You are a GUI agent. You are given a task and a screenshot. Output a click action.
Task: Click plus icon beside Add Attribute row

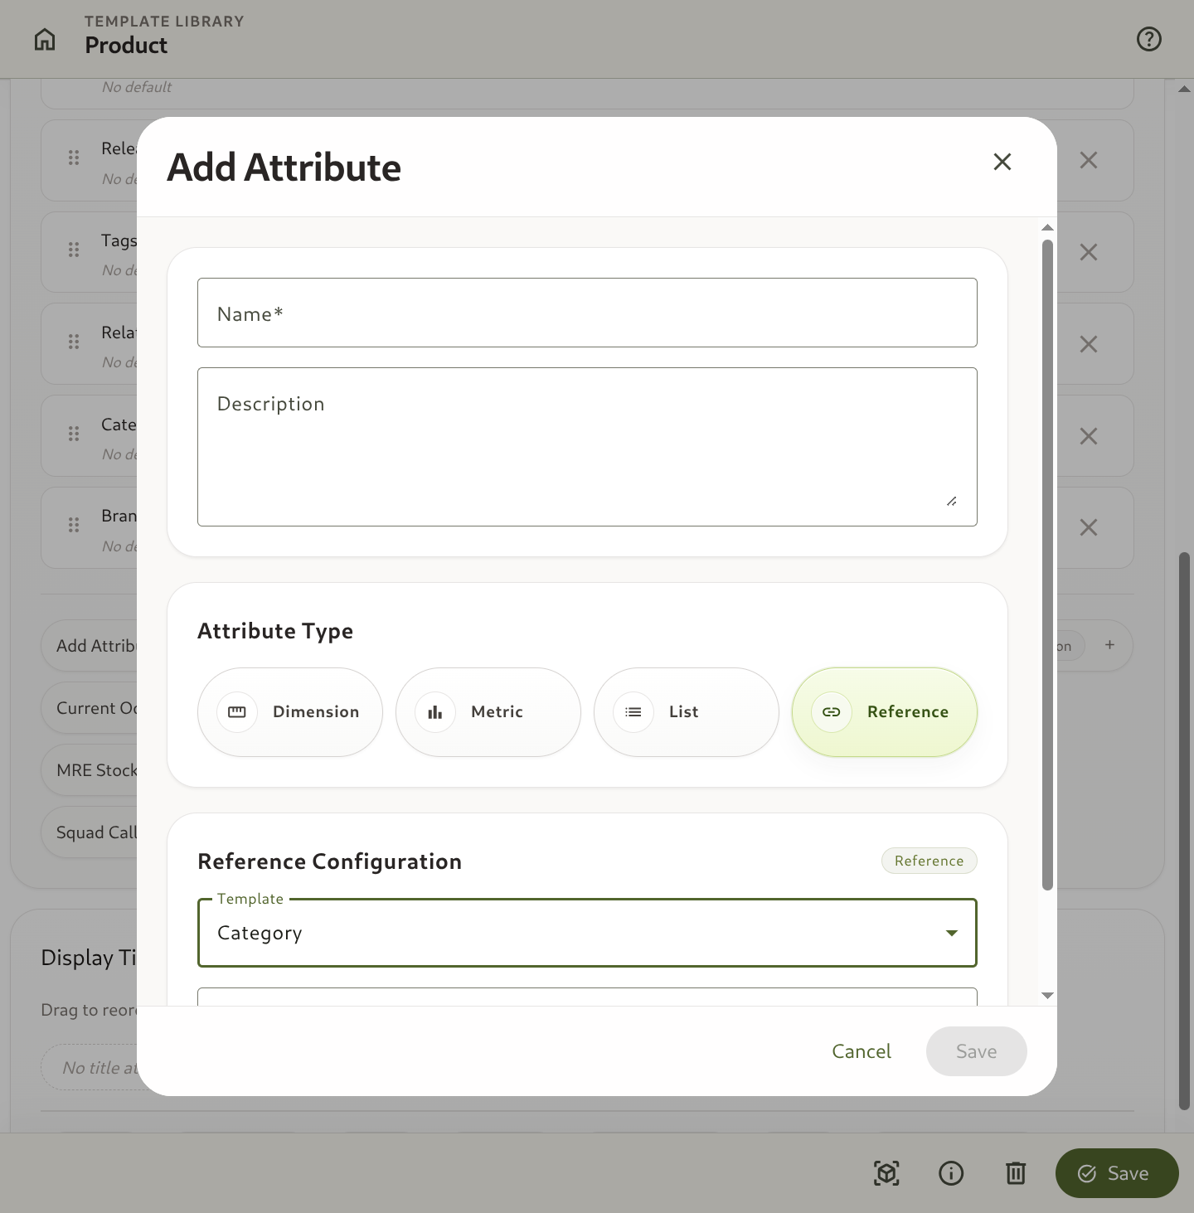click(x=1109, y=645)
